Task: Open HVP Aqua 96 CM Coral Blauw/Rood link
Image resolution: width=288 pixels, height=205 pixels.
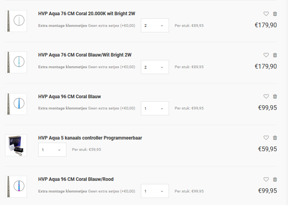Action: pyautogui.click(x=76, y=179)
